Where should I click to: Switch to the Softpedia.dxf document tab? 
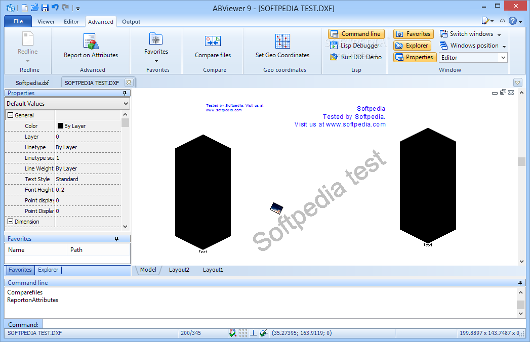pos(32,83)
